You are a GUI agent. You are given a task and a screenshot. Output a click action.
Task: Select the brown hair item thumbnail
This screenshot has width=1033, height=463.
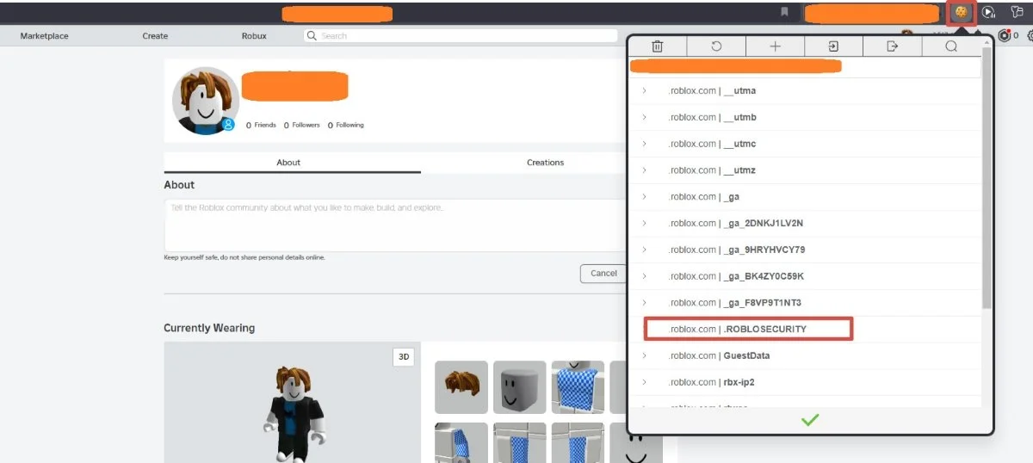(x=461, y=387)
